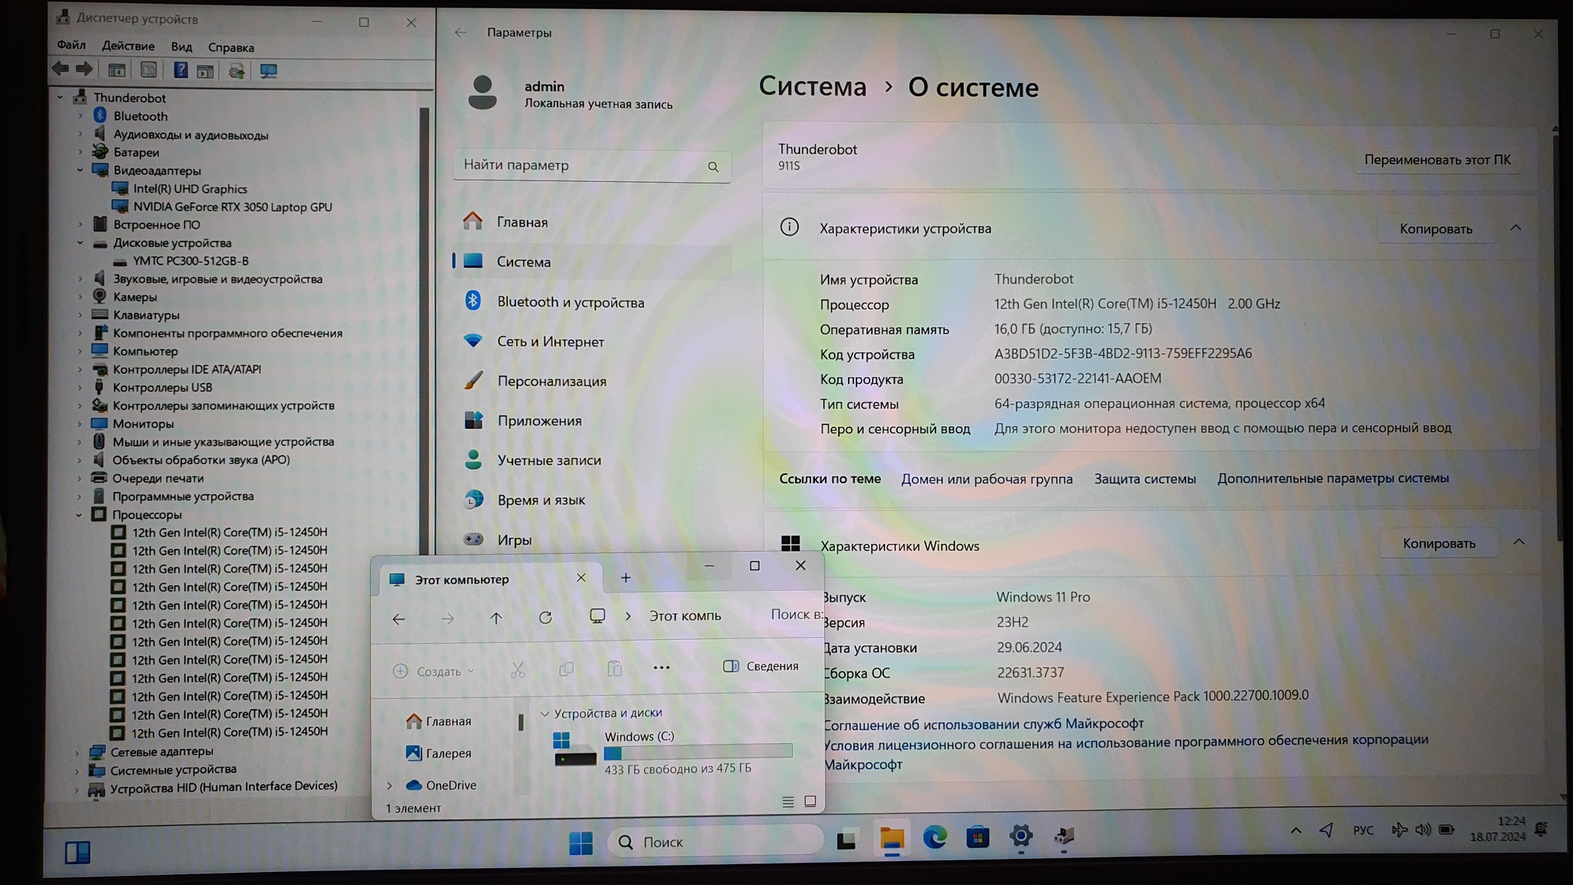Open the Действие menu
Screen dimensions: 1573x885
point(127,46)
